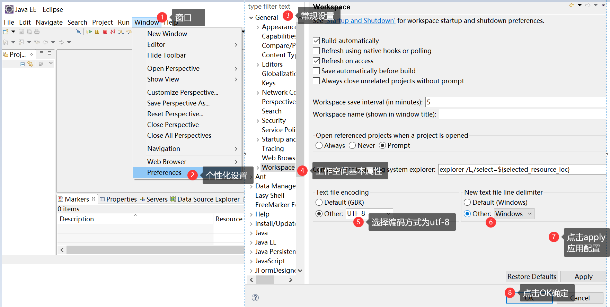This screenshot has height=307, width=610.
Task: Open the 'Startup and Shutdown' link
Action: (361, 20)
